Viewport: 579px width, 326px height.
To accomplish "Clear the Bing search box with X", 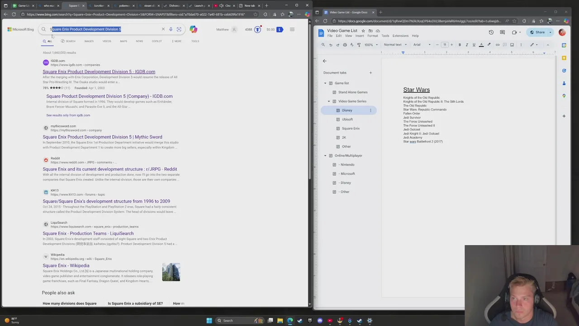I will tap(163, 29).
